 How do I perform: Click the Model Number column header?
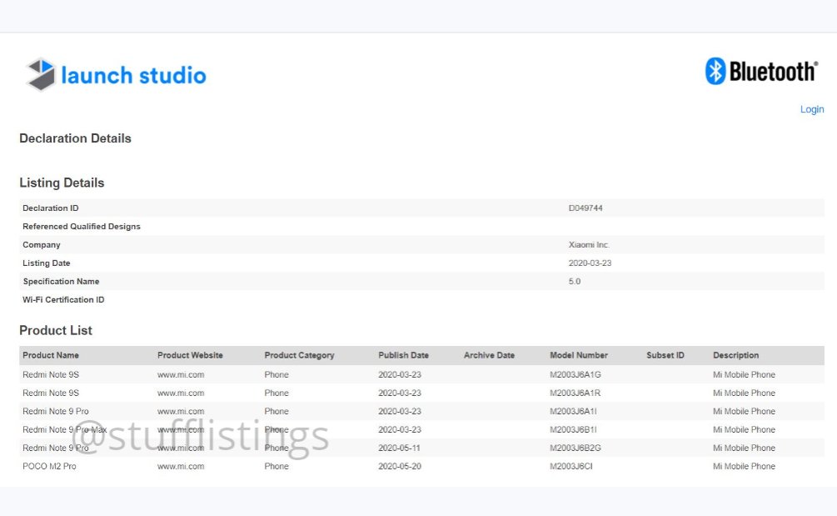coord(579,355)
